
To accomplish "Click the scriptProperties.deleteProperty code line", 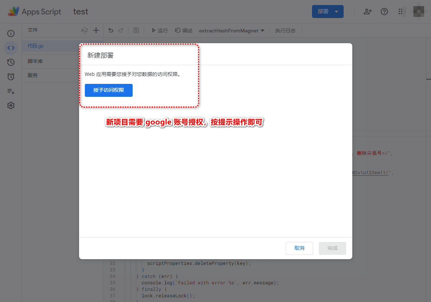I will [199, 263].
